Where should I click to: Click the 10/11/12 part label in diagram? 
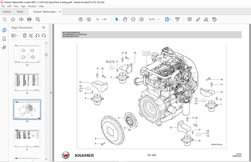pyautogui.click(x=110, y=61)
